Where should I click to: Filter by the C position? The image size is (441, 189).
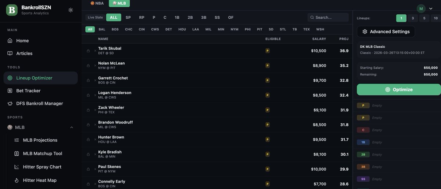pyautogui.click(x=165, y=17)
